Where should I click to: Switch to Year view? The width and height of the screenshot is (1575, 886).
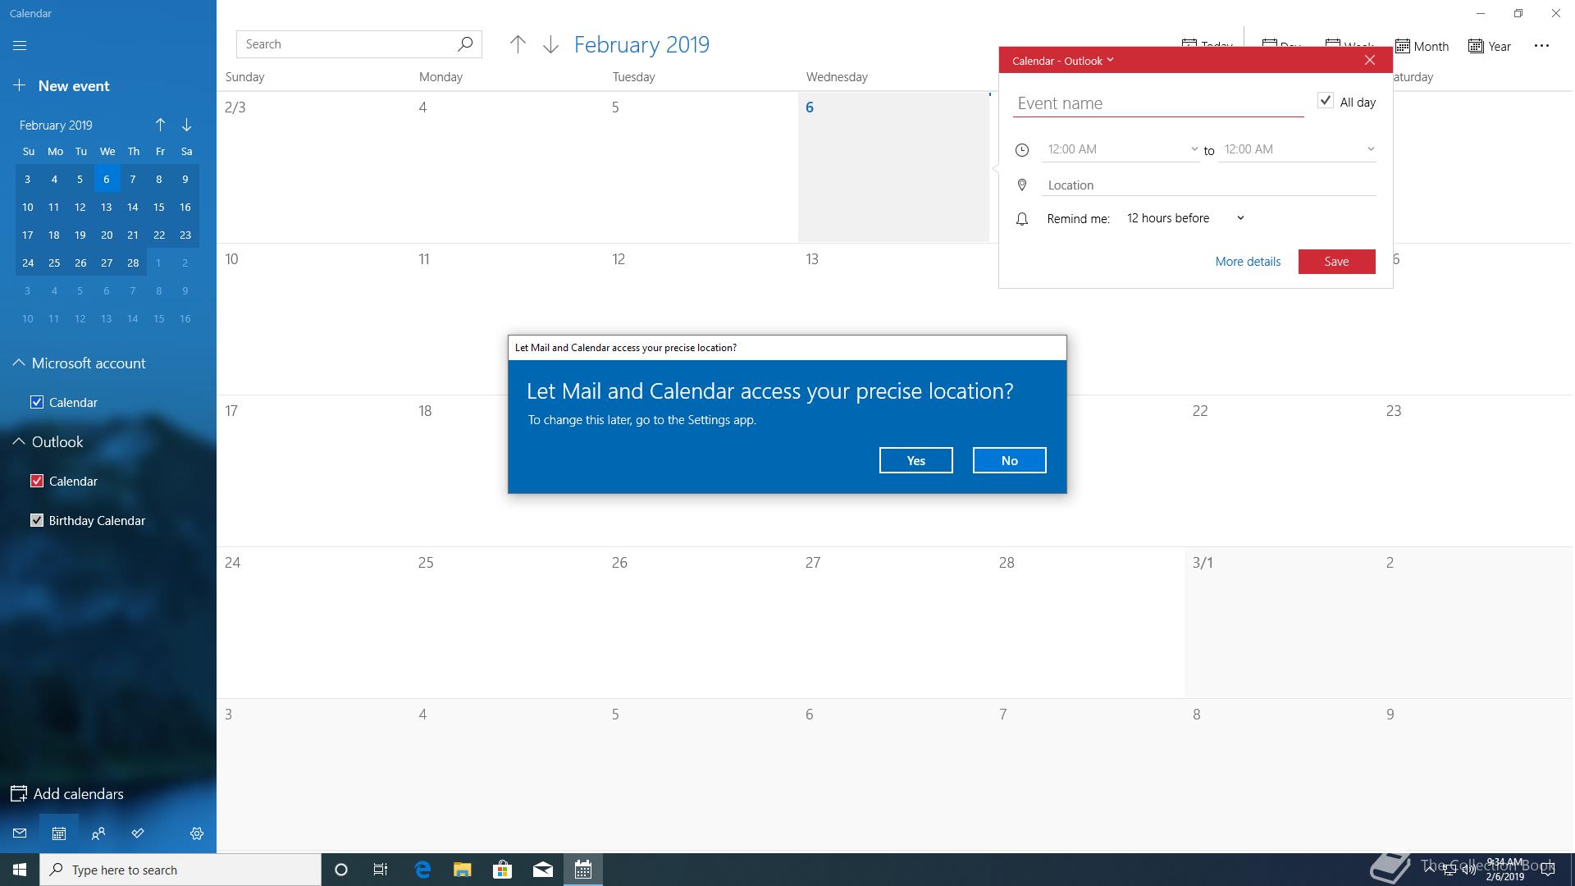[1490, 47]
